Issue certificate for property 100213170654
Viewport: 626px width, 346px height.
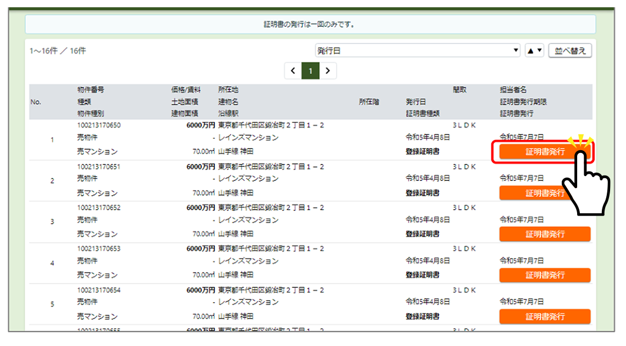(545, 316)
